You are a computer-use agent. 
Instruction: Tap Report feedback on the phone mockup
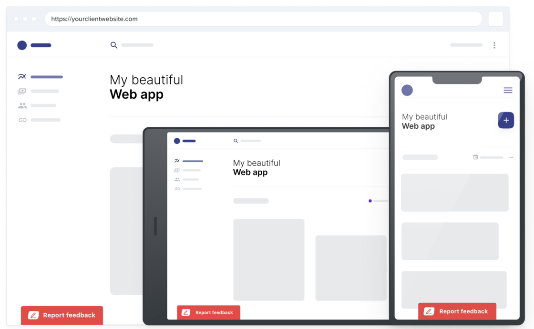457,311
